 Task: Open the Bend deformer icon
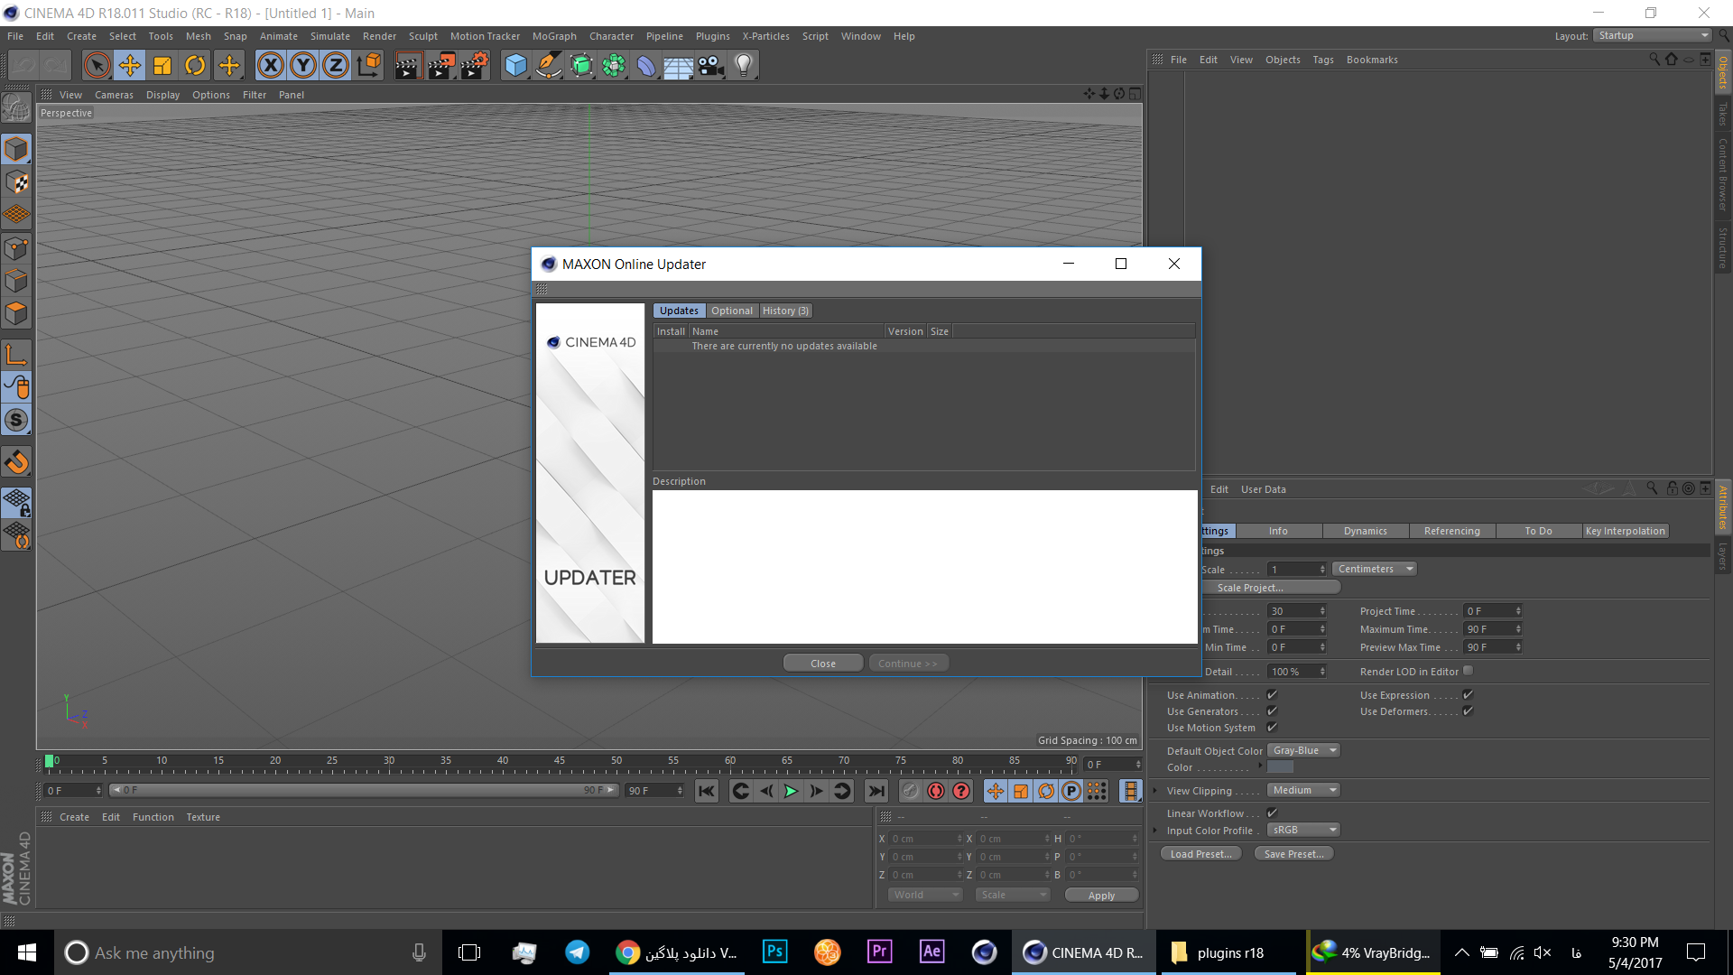pyautogui.click(x=646, y=65)
